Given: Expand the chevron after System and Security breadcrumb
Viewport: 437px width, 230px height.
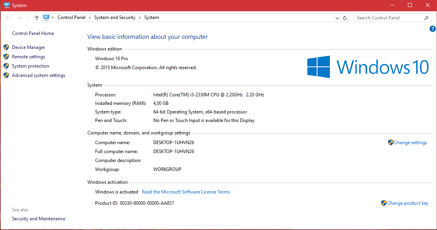Looking at the screenshot, I should point(140,18).
